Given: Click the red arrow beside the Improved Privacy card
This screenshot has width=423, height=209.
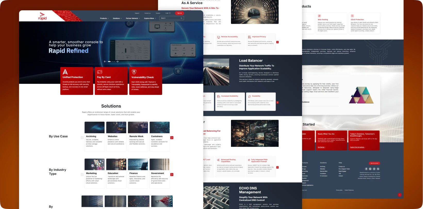Looking at the screenshot, I should (x=277, y=42).
